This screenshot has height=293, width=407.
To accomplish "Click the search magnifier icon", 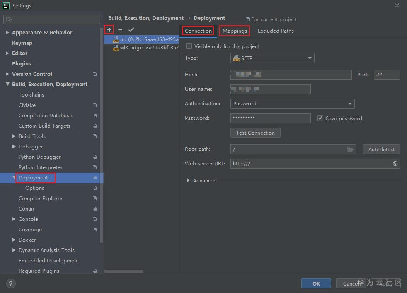I will coord(9,19).
